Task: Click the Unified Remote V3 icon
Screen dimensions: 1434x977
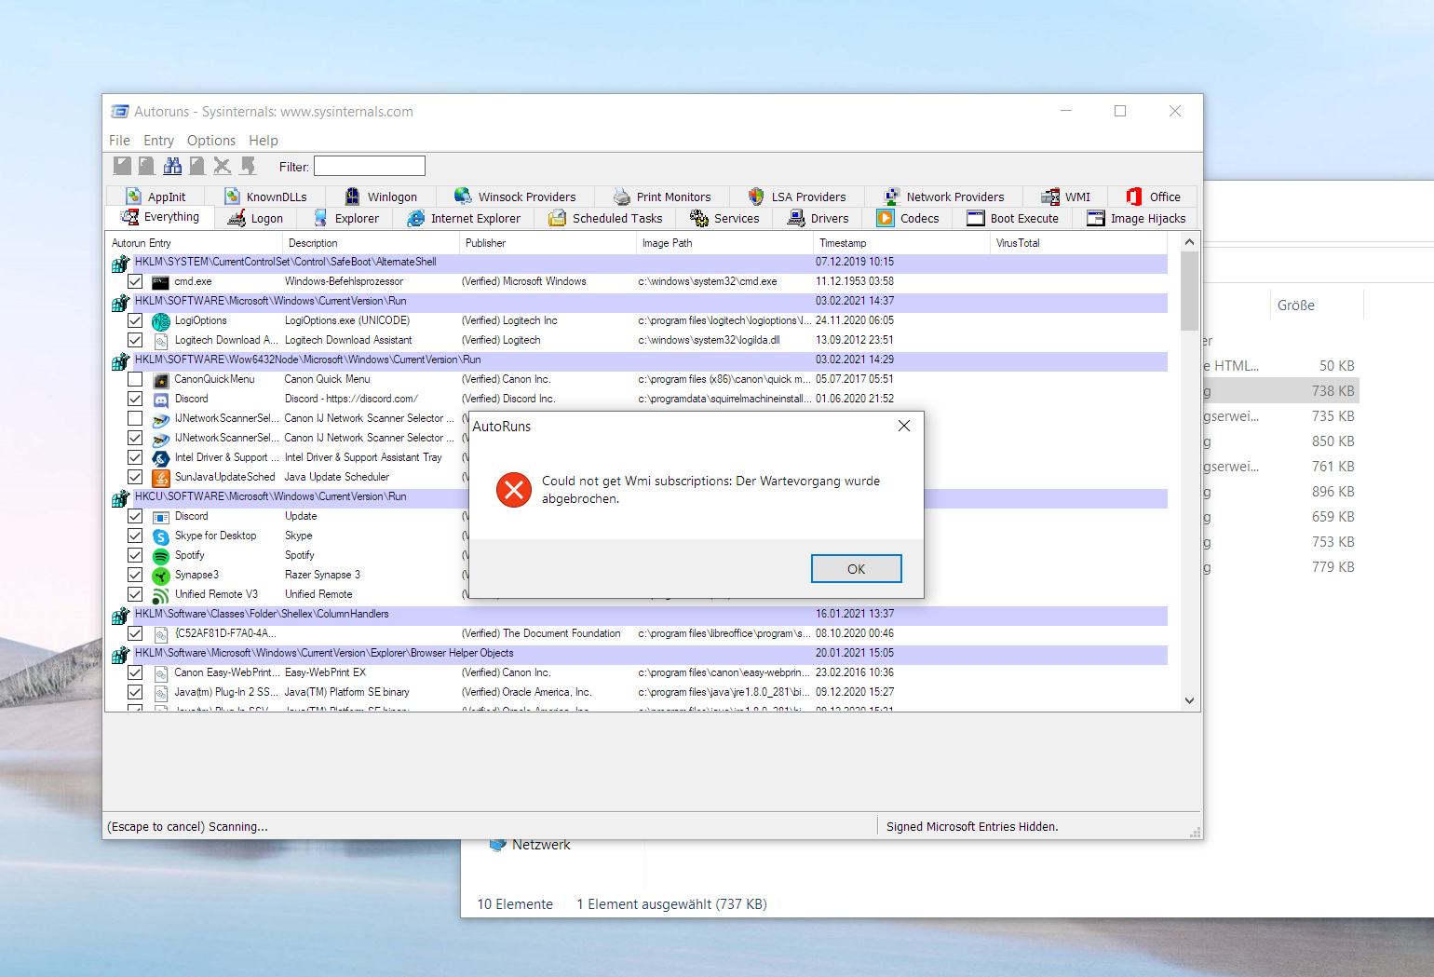Action: [x=161, y=595]
